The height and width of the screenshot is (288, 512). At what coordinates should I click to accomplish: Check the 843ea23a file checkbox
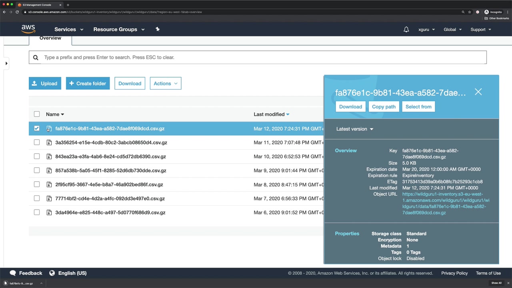click(37, 156)
